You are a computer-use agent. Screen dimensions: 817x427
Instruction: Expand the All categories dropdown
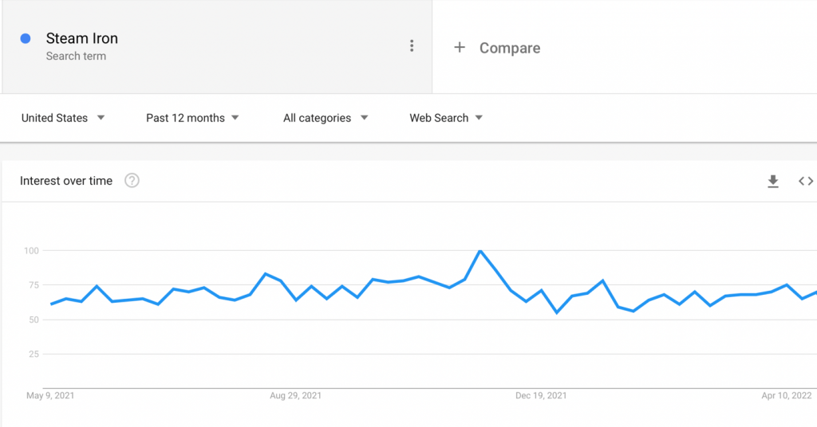click(x=326, y=118)
